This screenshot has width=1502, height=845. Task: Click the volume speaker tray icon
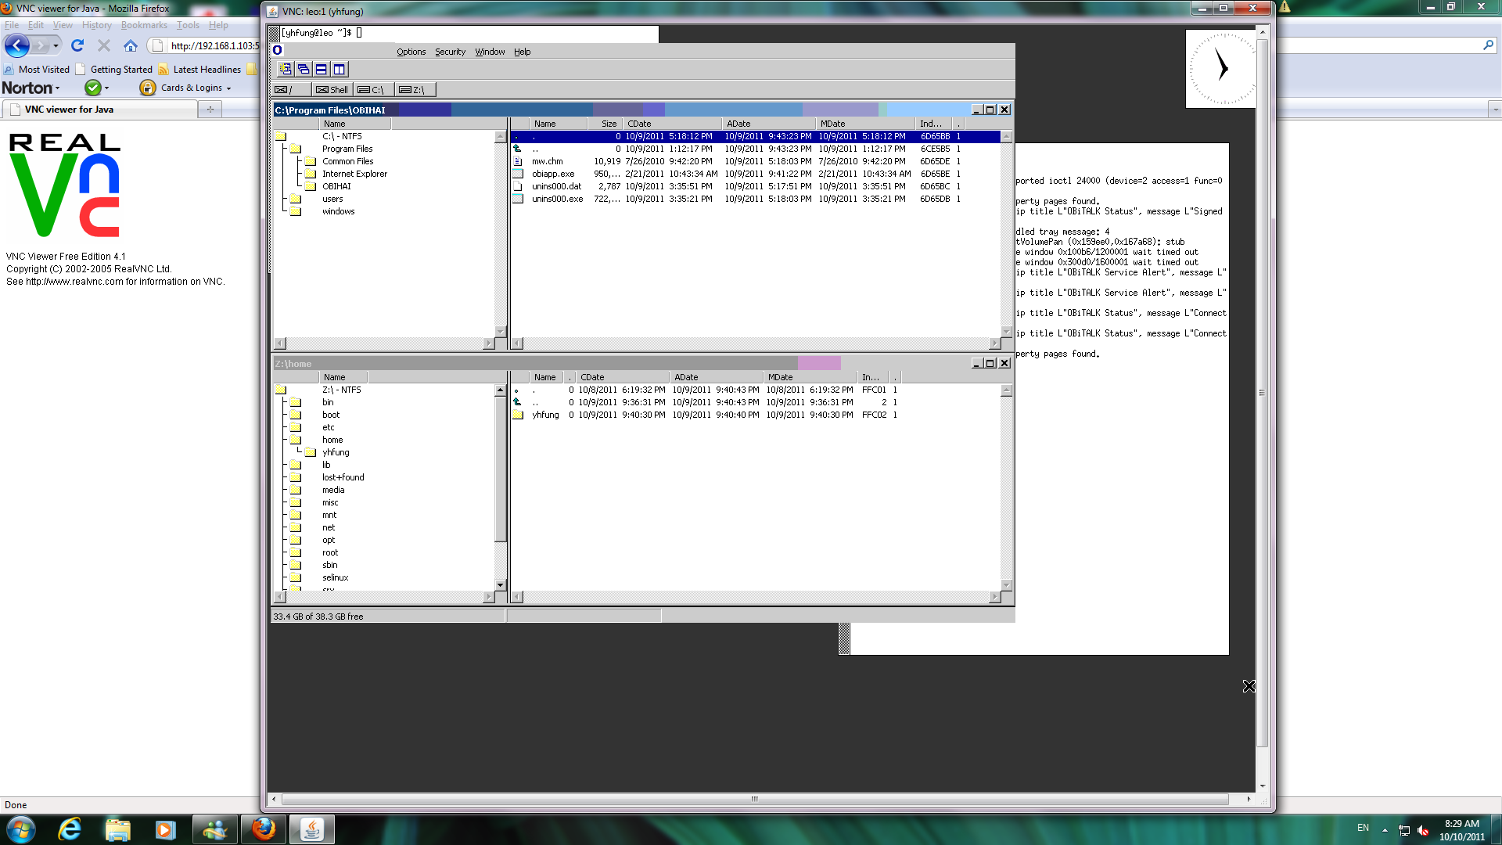point(1423,830)
